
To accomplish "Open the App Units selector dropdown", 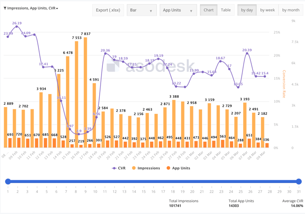I will click(x=178, y=10).
